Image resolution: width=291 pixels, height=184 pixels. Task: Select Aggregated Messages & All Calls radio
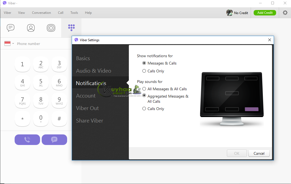click(x=144, y=95)
